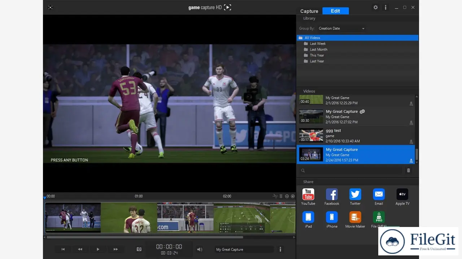Open the settings gear in title bar
This screenshot has height=259, width=462.
coord(375,7)
